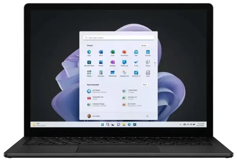Open the Utilities app folder

click(89, 73)
